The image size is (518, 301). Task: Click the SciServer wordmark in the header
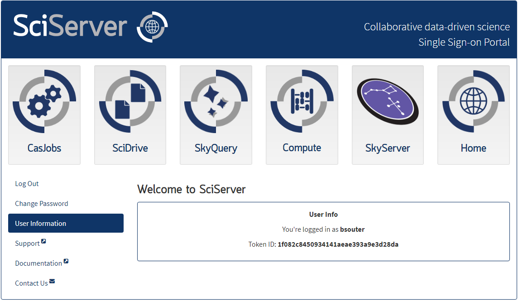tap(70, 26)
